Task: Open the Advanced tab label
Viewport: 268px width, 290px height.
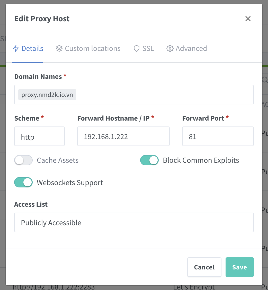Action: point(191,49)
